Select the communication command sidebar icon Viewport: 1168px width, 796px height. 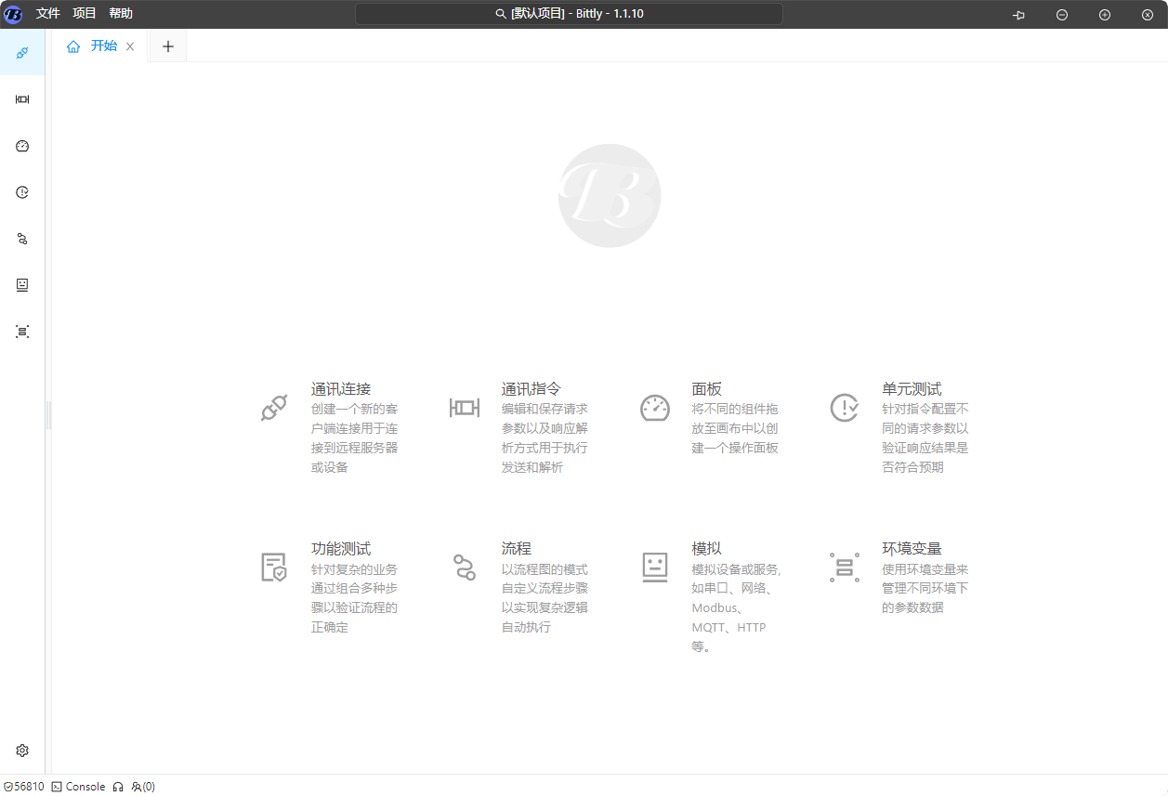tap(22, 99)
